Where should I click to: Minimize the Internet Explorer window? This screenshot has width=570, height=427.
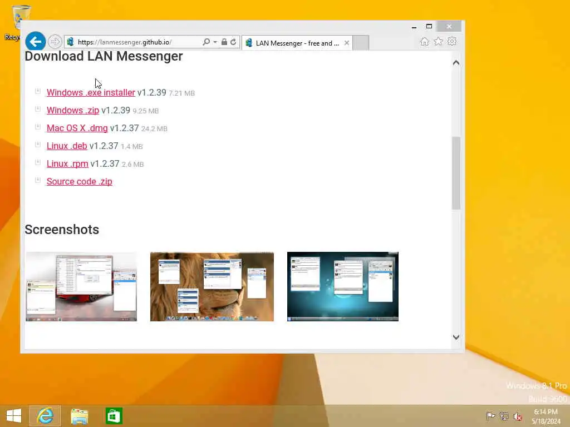(414, 27)
